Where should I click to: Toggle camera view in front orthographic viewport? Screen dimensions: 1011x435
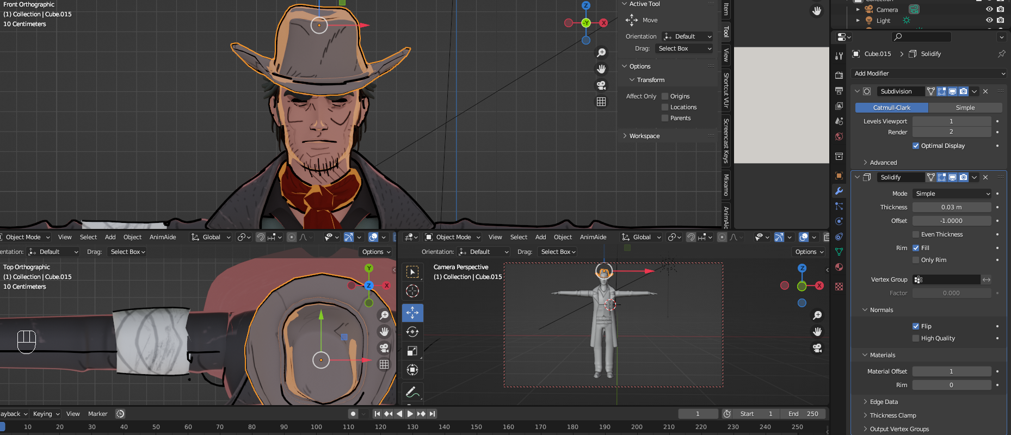coord(601,85)
